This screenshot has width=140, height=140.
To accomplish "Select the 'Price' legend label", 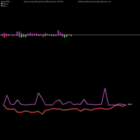I will pos(4,6).
